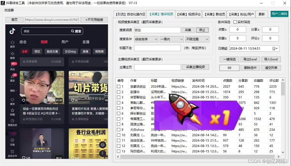Click the app icon in the title bar

3,3
